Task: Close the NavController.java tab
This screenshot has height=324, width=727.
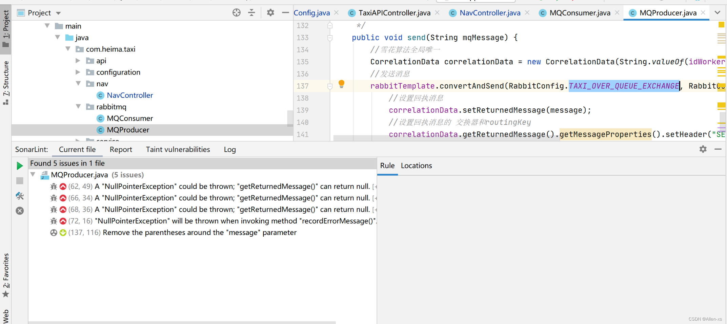Action: pyautogui.click(x=527, y=13)
